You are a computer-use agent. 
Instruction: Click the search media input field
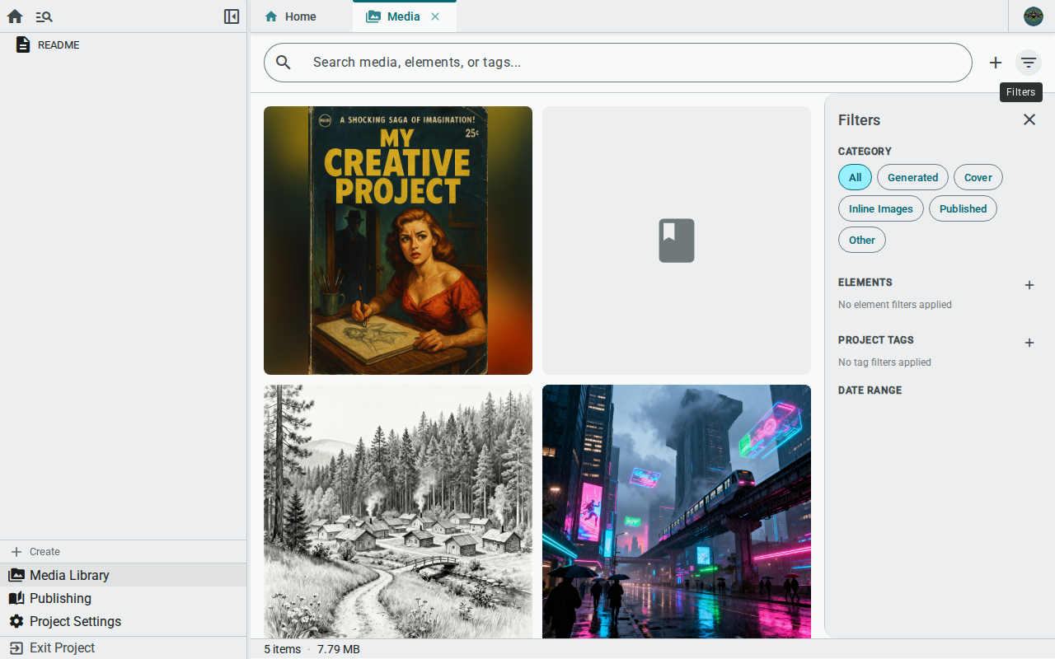click(618, 63)
